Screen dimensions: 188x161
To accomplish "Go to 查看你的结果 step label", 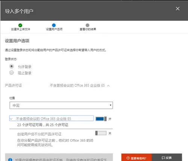I will 88,29.
